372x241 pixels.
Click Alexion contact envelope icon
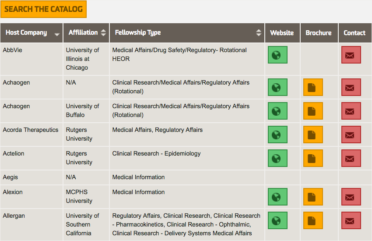pyautogui.click(x=351, y=197)
